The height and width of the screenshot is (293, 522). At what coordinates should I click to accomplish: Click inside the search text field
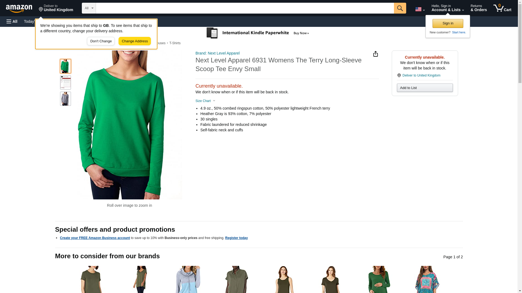[x=245, y=8]
